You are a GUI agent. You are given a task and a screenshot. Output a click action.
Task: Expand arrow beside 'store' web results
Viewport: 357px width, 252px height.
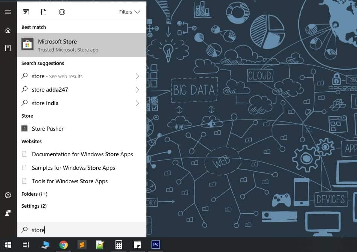pyautogui.click(x=137, y=76)
